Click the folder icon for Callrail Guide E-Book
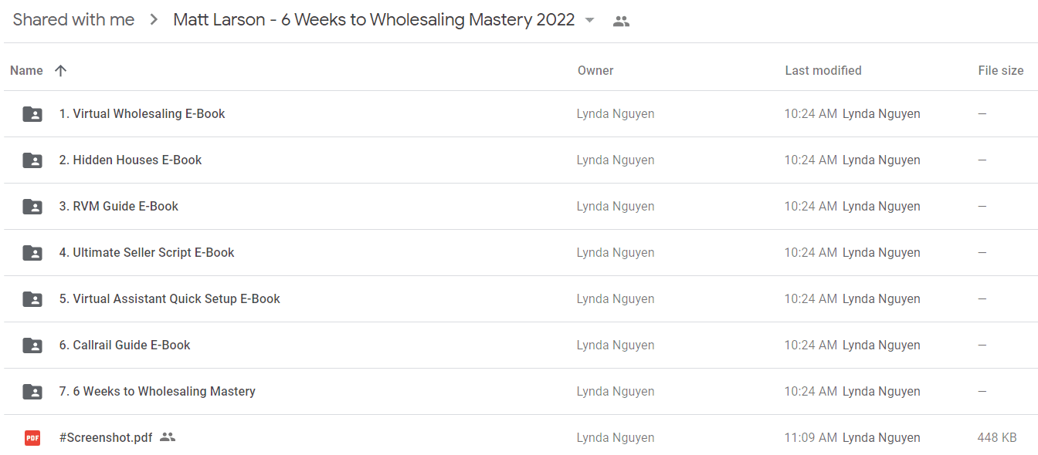The height and width of the screenshot is (455, 1038). [x=32, y=345]
